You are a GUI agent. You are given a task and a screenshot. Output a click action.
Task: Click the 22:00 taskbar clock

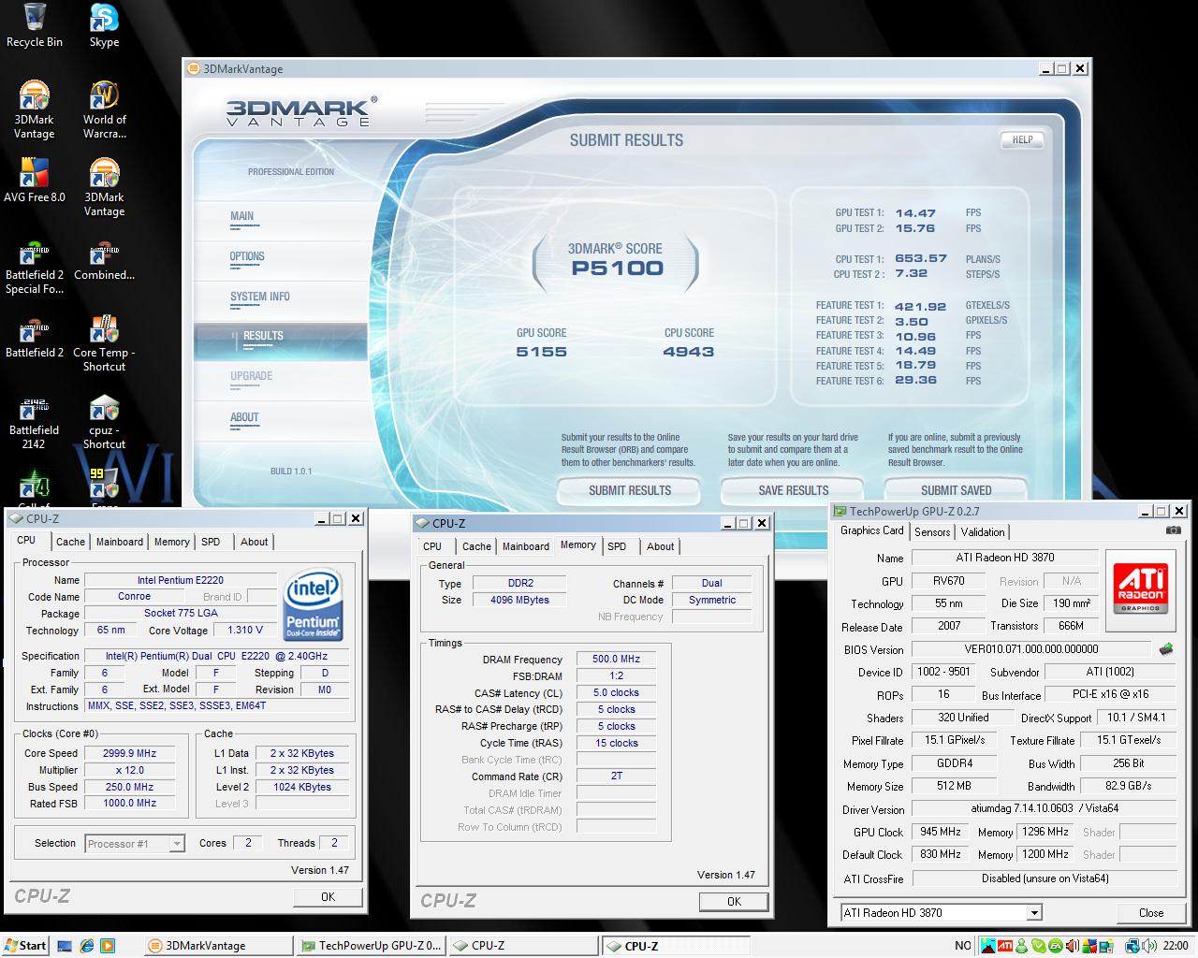pos(1176,946)
